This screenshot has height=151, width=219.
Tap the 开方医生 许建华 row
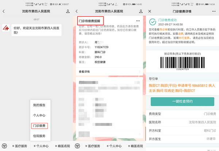pyautogui.click(x=182, y=139)
